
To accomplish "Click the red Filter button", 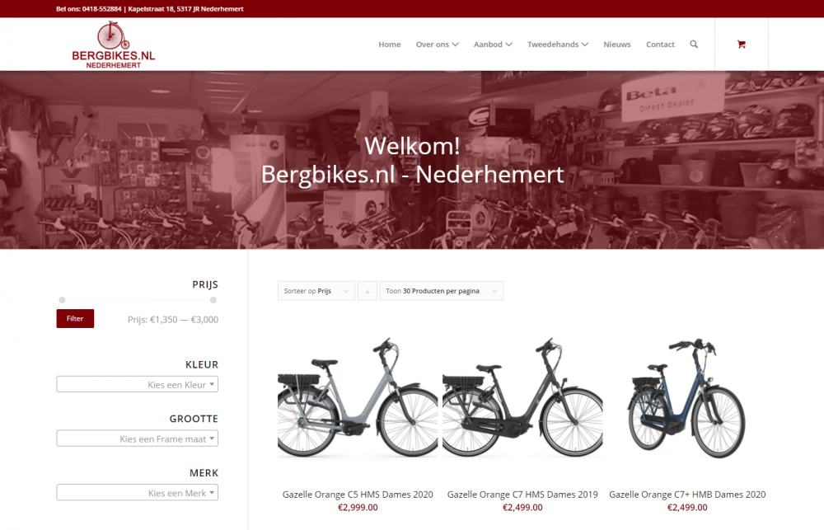I will (x=75, y=319).
